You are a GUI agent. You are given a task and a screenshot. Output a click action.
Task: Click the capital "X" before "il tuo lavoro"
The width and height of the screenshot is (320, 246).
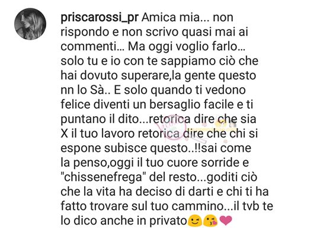pyautogui.click(x=64, y=134)
